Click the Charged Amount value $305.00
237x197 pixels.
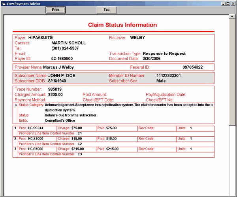coord(55,95)
